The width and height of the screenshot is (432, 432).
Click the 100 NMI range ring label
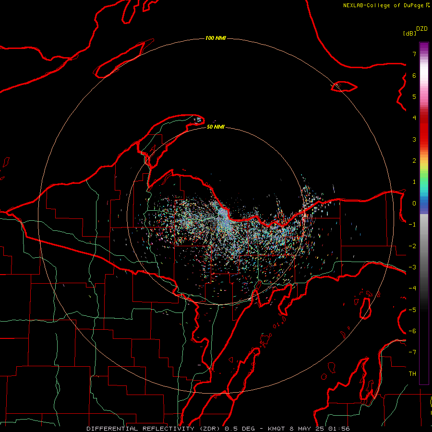216,38
